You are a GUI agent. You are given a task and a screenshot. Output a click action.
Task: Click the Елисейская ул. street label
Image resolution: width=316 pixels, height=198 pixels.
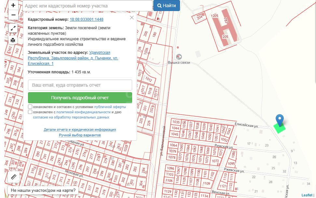tap(246, 125)
